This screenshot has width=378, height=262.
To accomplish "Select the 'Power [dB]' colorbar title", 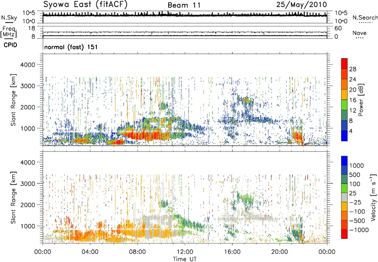I will (x=361, y=100).
